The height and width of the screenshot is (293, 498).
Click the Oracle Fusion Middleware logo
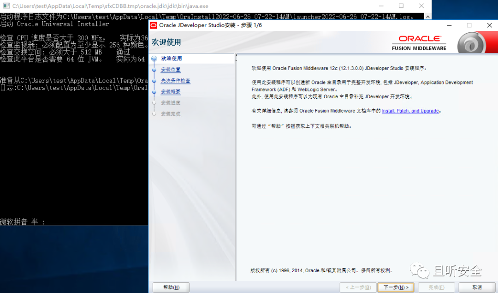pyautogui.click(x=419, y=42)
